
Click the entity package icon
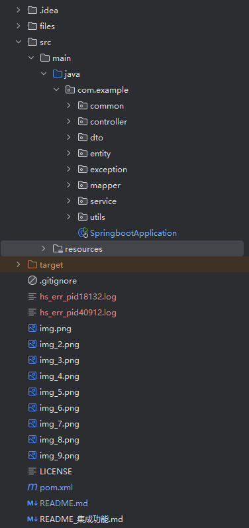coord(83,153)
